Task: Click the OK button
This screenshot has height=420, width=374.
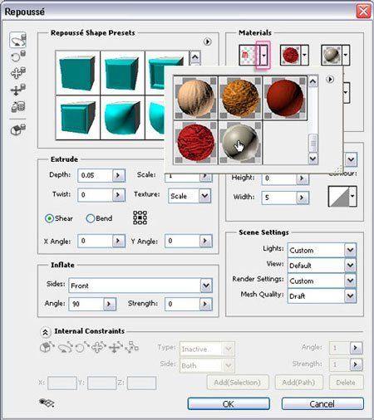Action: [229, 404]
